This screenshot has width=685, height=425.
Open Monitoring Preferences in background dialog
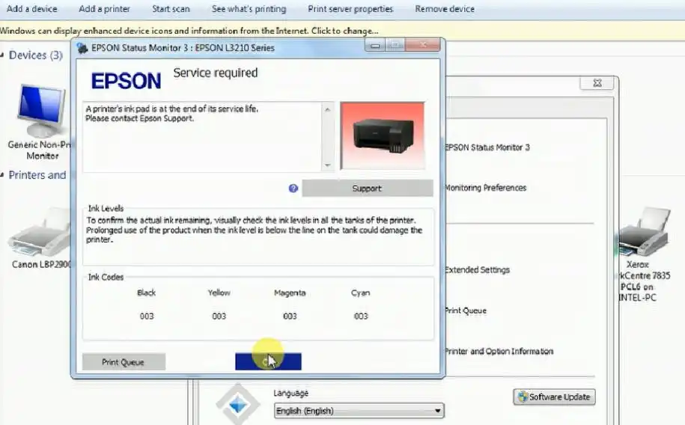tap(485, 188)
